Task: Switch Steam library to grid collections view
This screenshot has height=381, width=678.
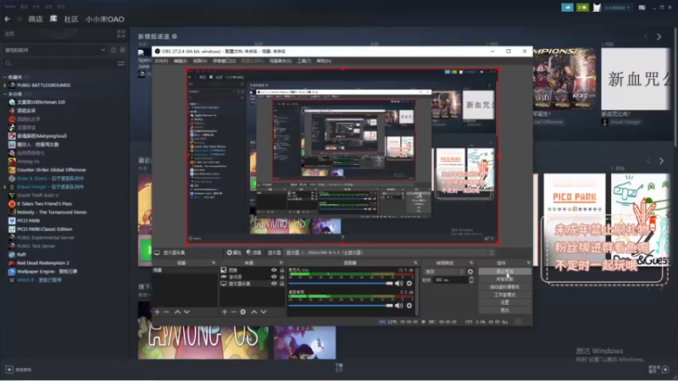Action: click(x=120, y=34)
